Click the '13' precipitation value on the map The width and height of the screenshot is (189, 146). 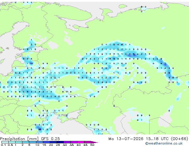pyautogui.click(x=31, y=63)
